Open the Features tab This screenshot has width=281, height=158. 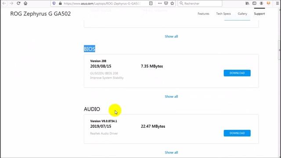point(203,14)
